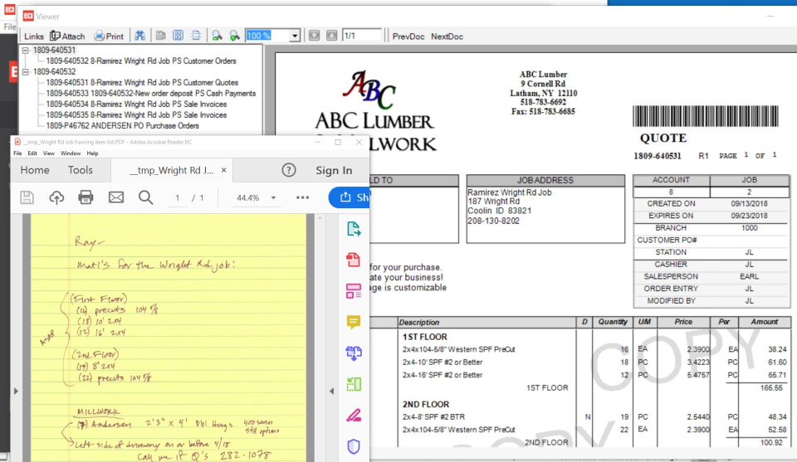Image resolution: width=797 pixels, height=462 pixels.
Task: Switch to the Home tab in Acrobat
Action: [35, 170]
